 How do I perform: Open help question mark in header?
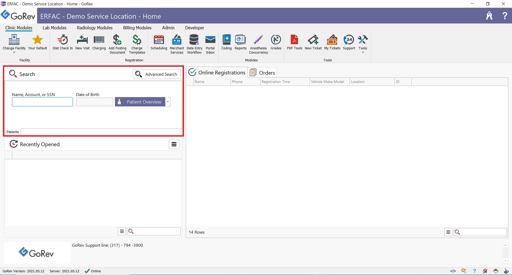pyautogui.click(x=505, y=16)
